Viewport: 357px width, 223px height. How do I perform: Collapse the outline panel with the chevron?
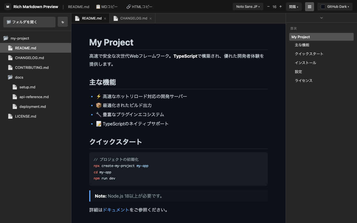321,18
